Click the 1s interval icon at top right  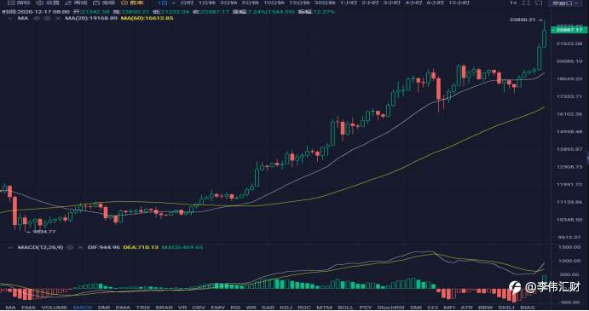[x=513, y=3]
